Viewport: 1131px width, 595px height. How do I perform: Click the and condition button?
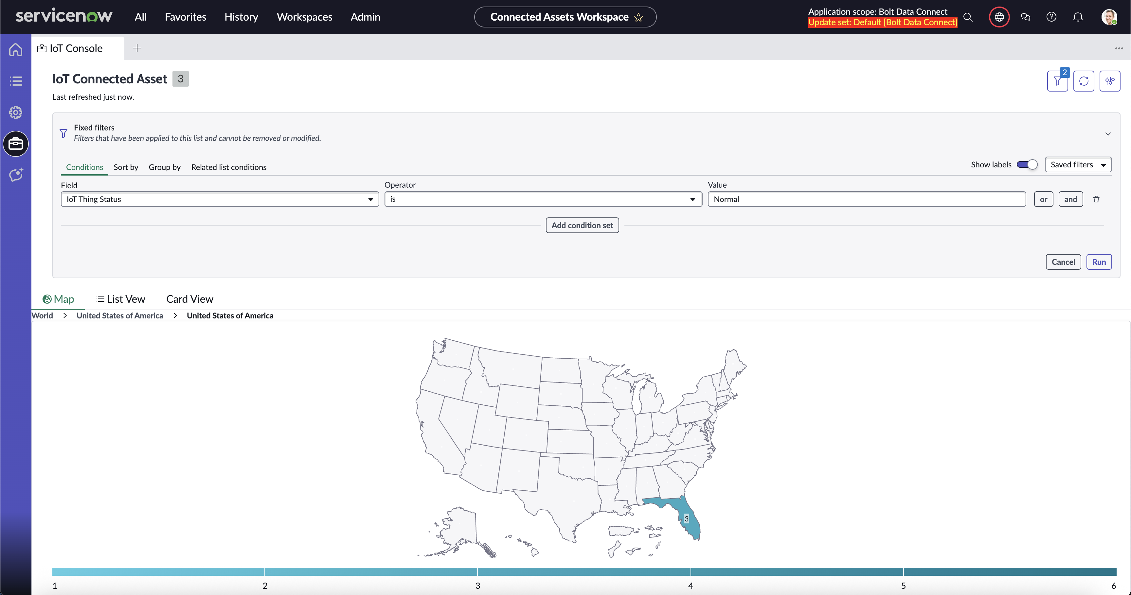click(1070, 199)
